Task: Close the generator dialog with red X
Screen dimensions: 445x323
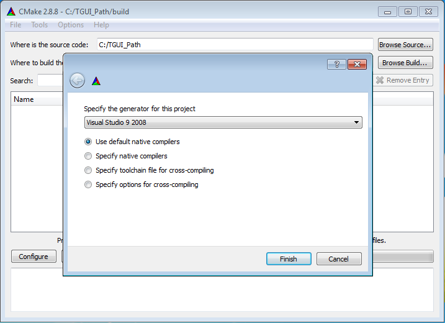Action: click(357, 64)
